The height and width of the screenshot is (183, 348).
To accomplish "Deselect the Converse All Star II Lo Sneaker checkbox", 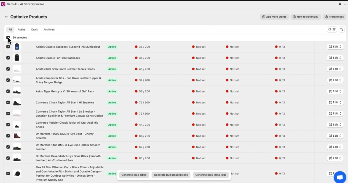I will [8, 113].
